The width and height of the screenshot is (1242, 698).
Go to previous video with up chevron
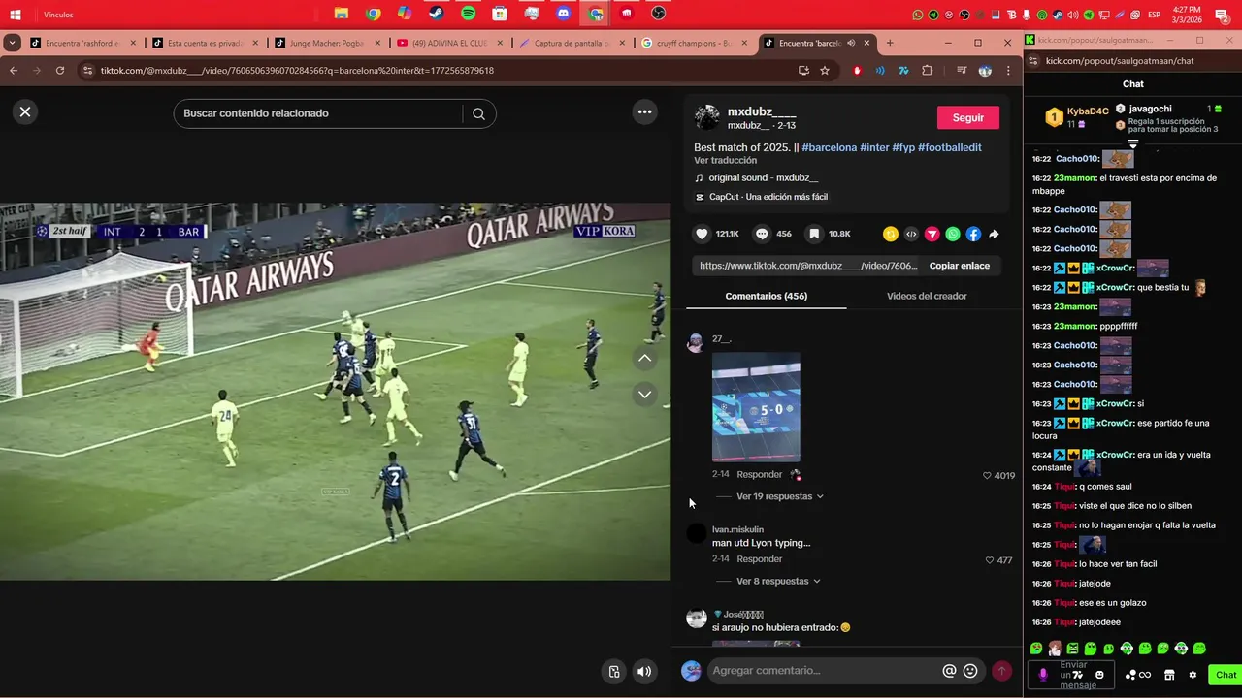pos(644,359)
